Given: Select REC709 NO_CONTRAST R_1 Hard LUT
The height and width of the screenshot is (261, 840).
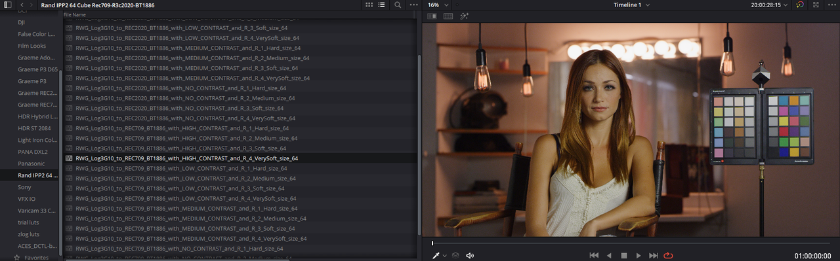Looking at the screenshot, I should point(240,249).
